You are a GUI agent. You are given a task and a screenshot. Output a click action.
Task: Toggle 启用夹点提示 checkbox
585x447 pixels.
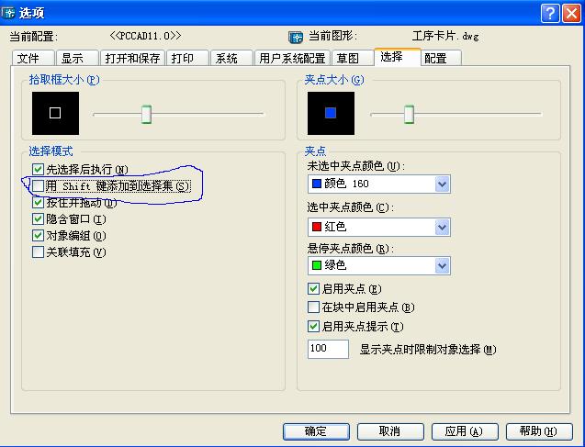pyautogui.click(x=313, y=327)
